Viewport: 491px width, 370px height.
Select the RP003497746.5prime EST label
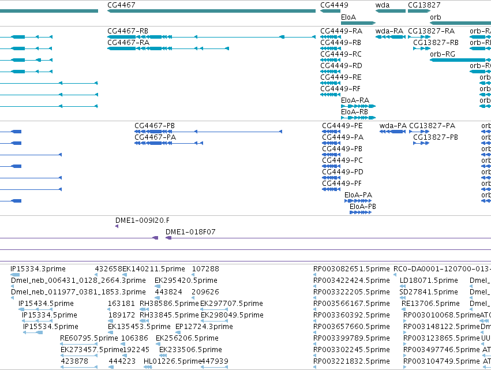[x=441, y=350]
